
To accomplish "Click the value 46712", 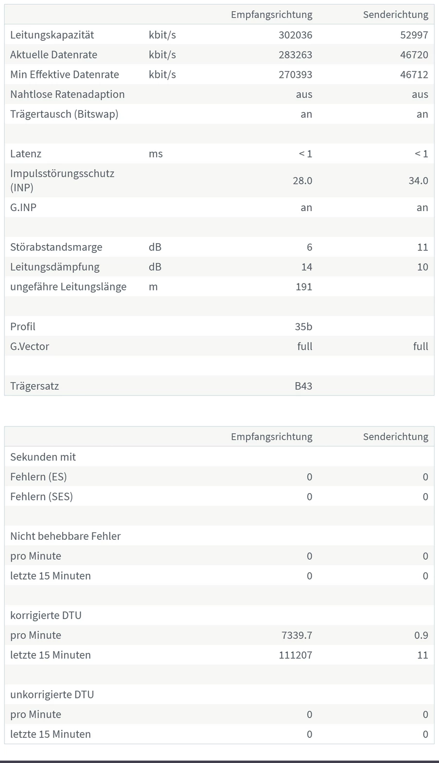I will click(x=414, y=75).
